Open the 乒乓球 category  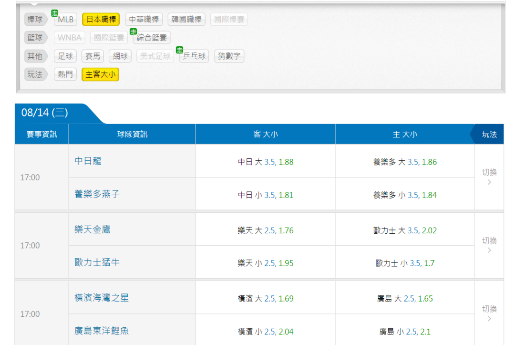tap(195, 56)
